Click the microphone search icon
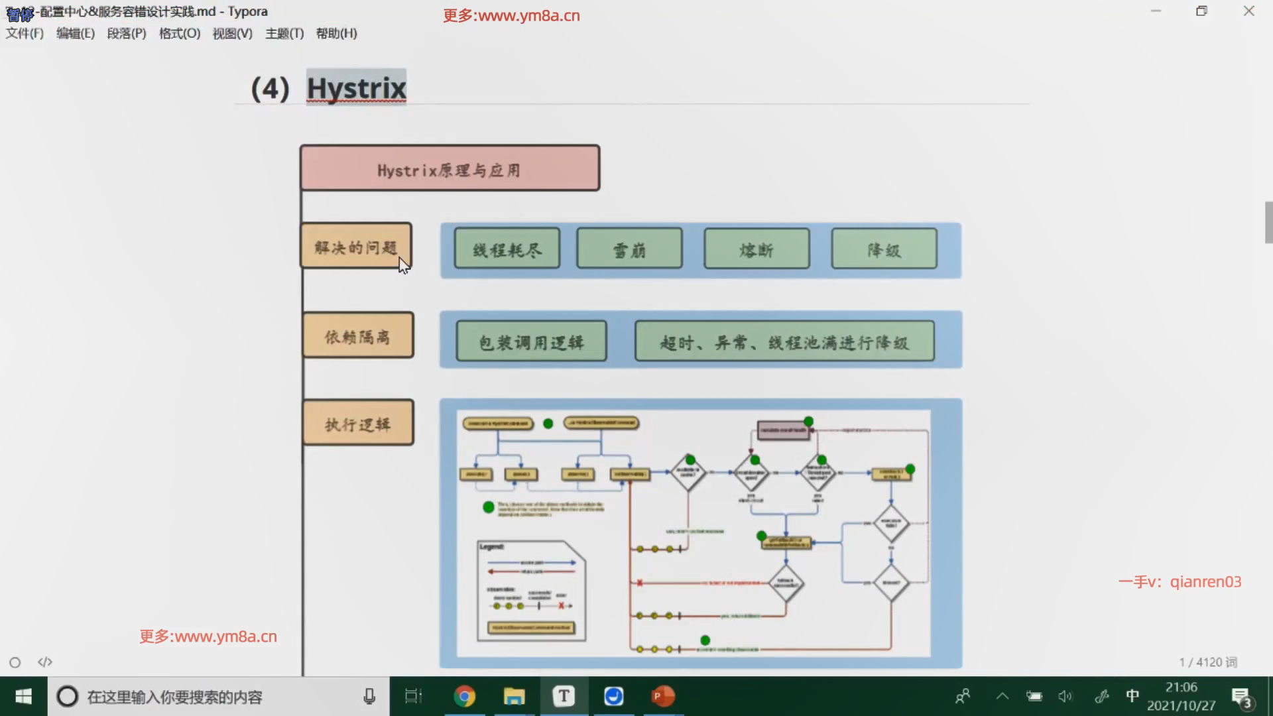1273x716 pixels. (369, 696)
